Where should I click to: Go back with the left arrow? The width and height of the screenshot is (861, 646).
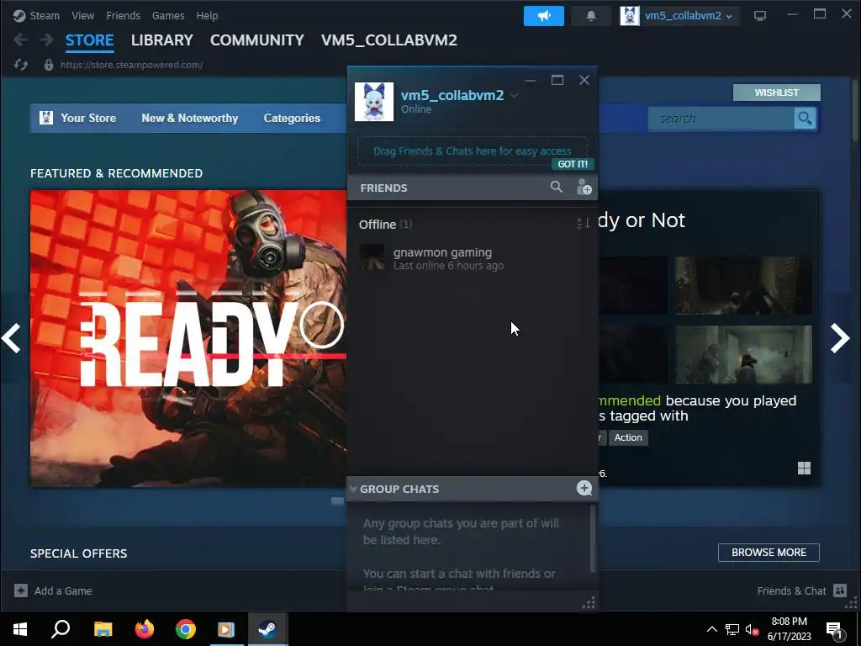(20, 40)
